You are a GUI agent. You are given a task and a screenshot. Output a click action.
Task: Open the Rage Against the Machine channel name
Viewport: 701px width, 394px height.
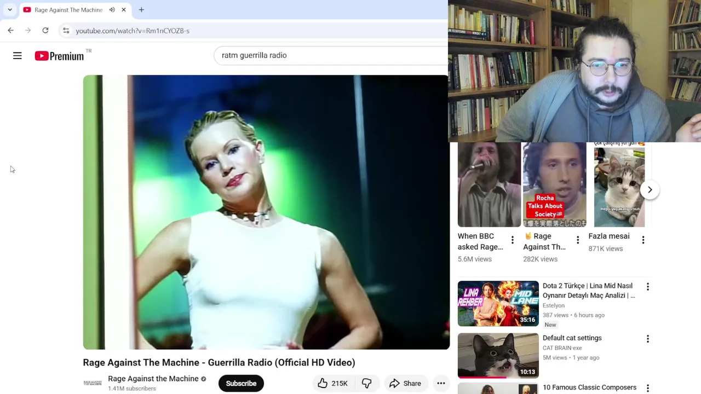[x=153, y=379]
